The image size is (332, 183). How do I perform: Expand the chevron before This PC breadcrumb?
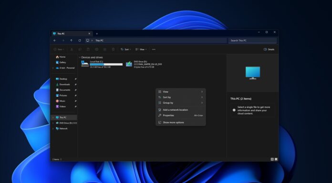[x=92, y=40]
